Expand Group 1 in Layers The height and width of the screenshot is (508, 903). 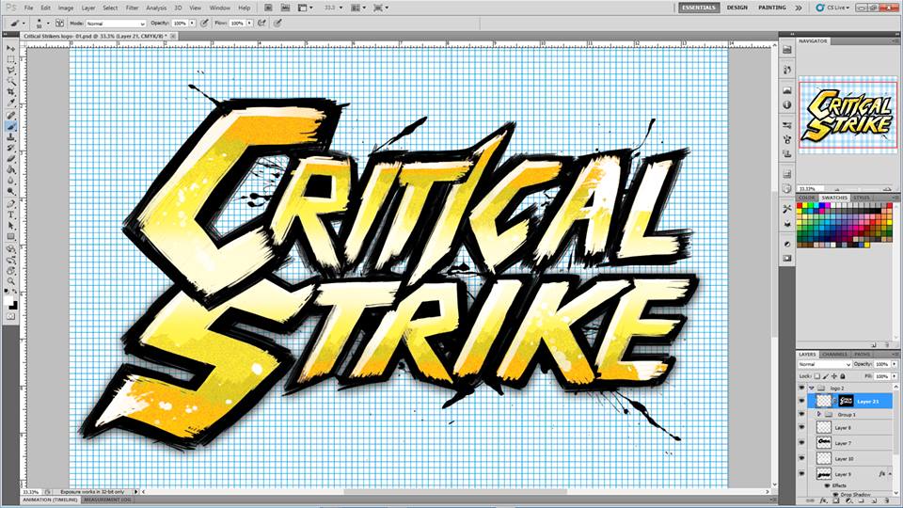coord(819,414)
